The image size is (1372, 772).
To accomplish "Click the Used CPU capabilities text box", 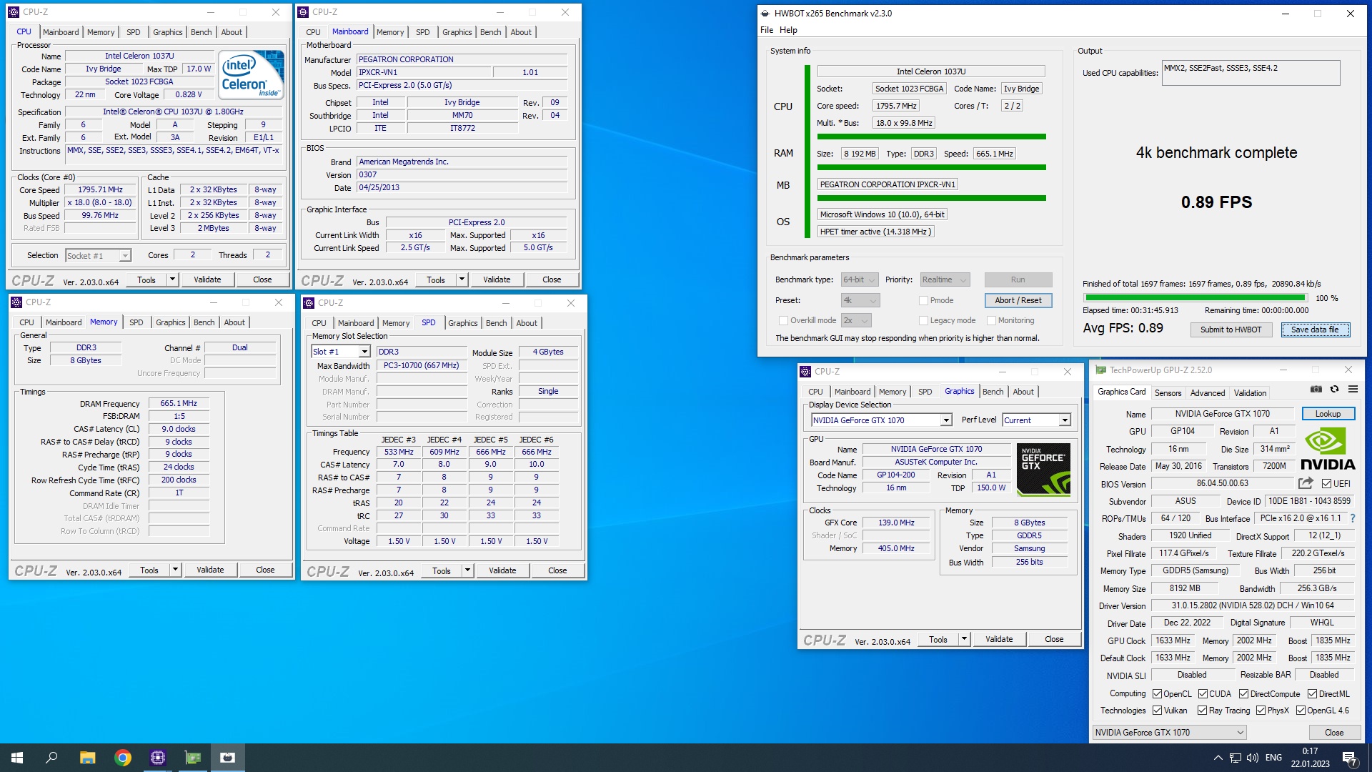I will pos(1251,73).
